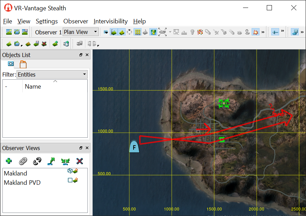Toggle the blue computer network icon

pos(295,32)
